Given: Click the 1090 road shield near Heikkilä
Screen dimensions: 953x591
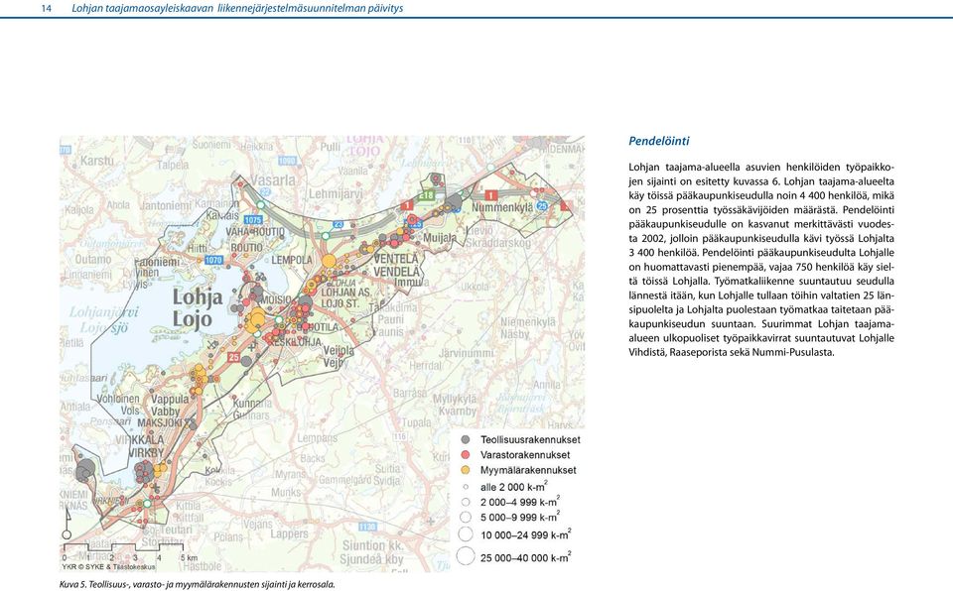Looking at the screenshot, I should (x=286, y=161).
